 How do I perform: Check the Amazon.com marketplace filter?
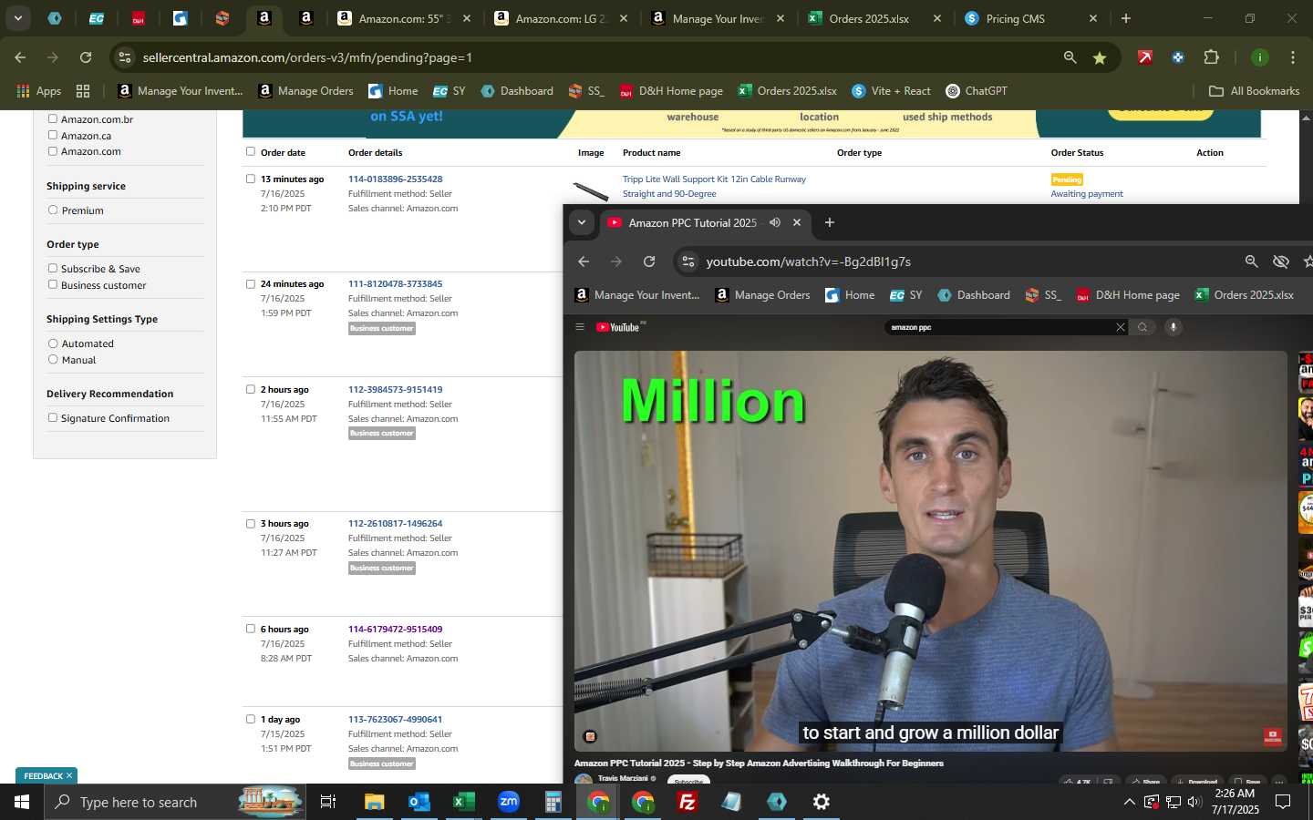[53, 151]
